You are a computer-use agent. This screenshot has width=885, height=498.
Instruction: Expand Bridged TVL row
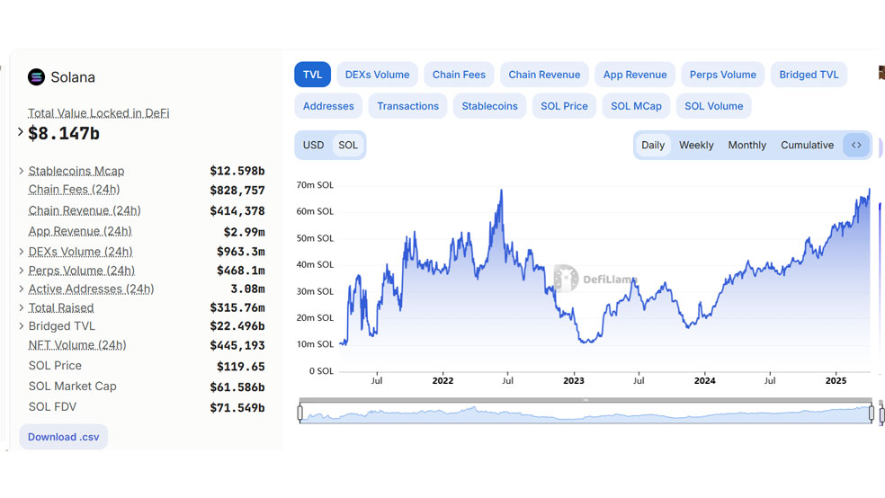(21, 326)
